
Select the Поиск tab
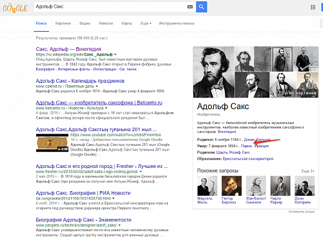[41, 23]
